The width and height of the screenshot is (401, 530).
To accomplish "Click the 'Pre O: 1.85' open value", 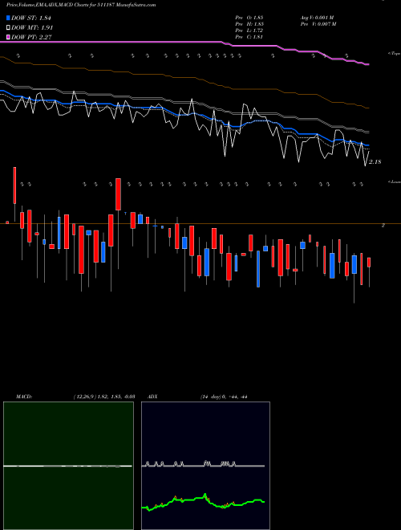I will [249, 17].
